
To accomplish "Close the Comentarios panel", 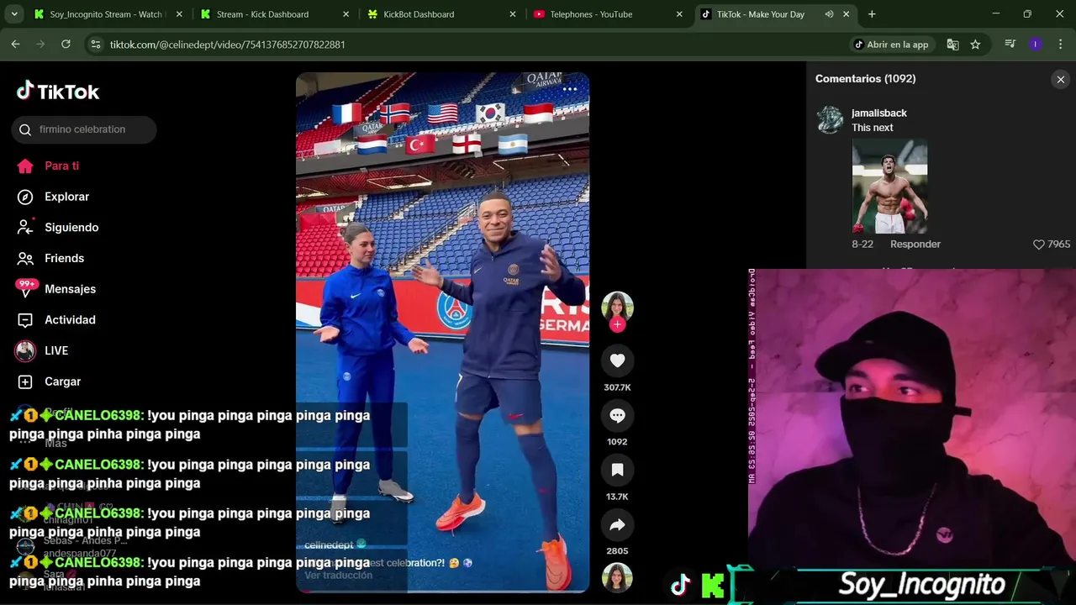I will (1060, 79).
